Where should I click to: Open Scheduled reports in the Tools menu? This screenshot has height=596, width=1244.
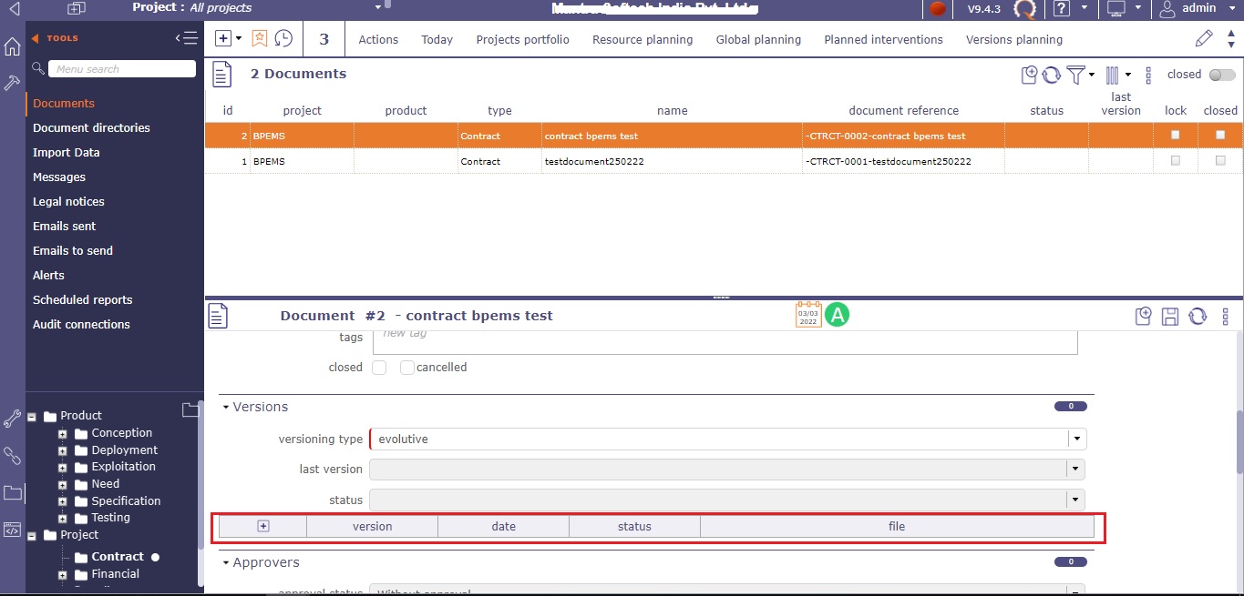point(82,299)
